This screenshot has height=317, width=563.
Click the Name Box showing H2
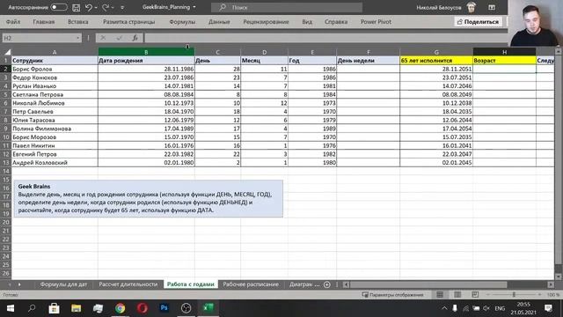click(38, 38)
